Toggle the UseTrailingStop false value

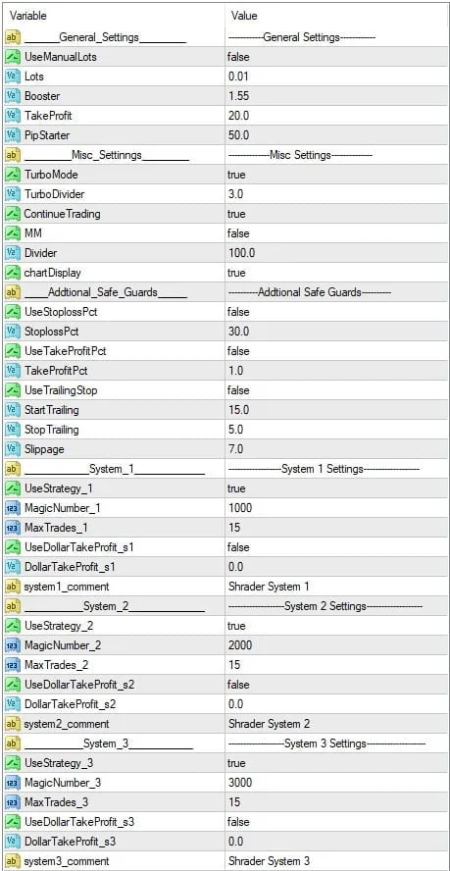[x=337, y=390]
